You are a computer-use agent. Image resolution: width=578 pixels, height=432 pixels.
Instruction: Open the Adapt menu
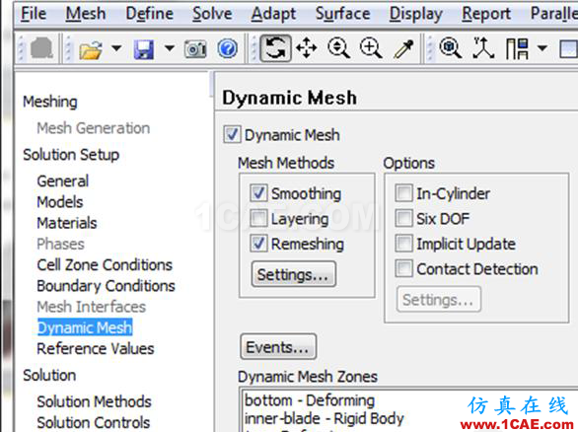point(273,14)
